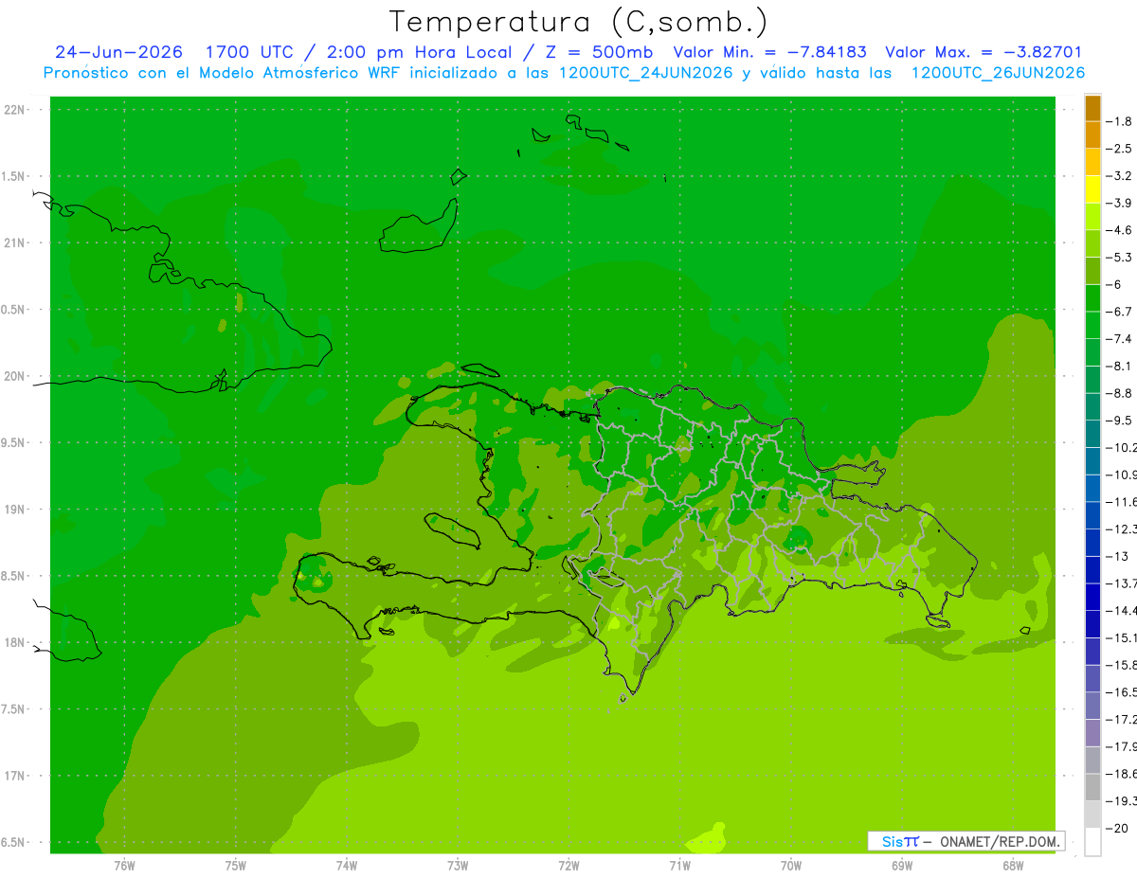Click the 76W longitude label
Screen dimensions: 1137x878
(x=124, y=865)
